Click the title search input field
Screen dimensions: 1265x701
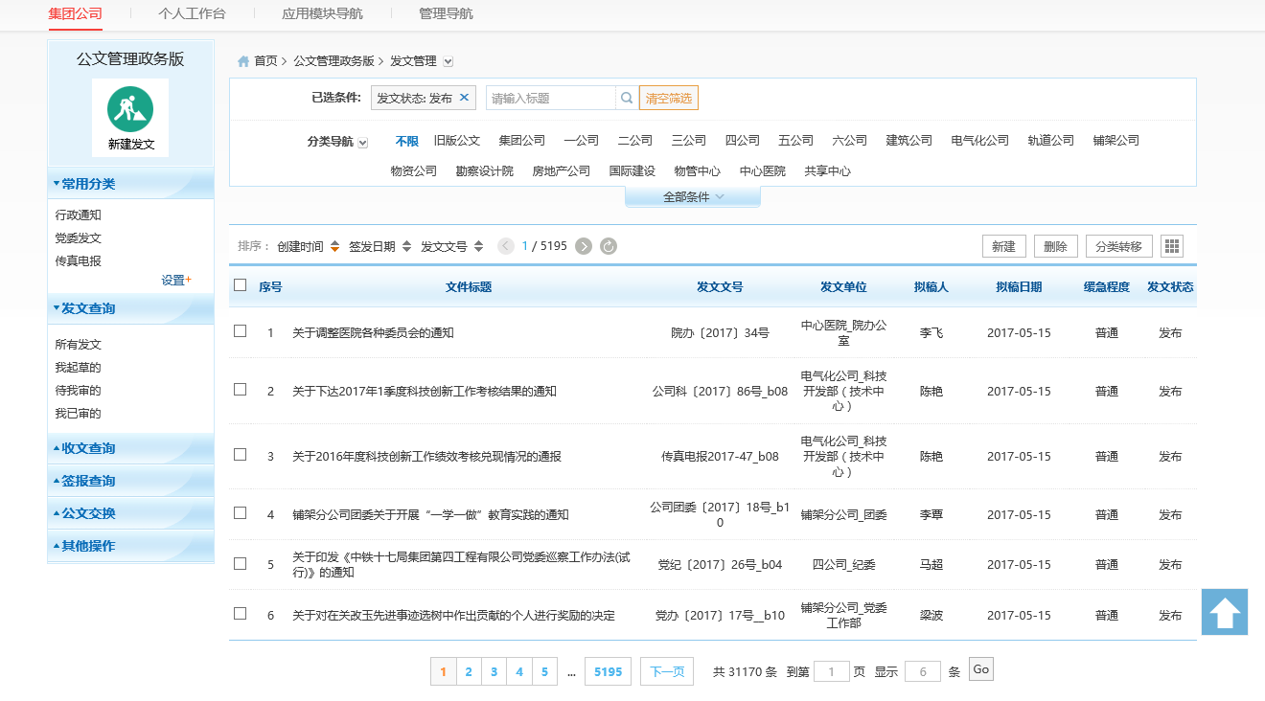(550, 98)
